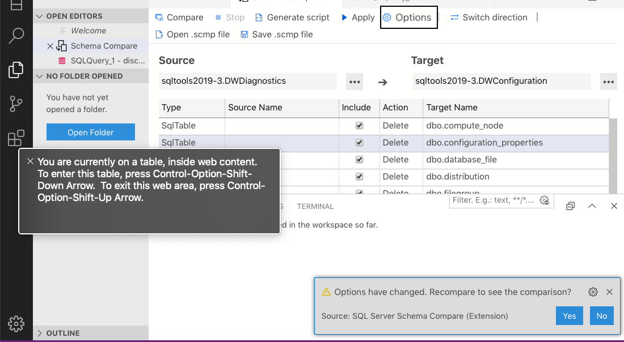Open the Source Control view

(16, 104)
